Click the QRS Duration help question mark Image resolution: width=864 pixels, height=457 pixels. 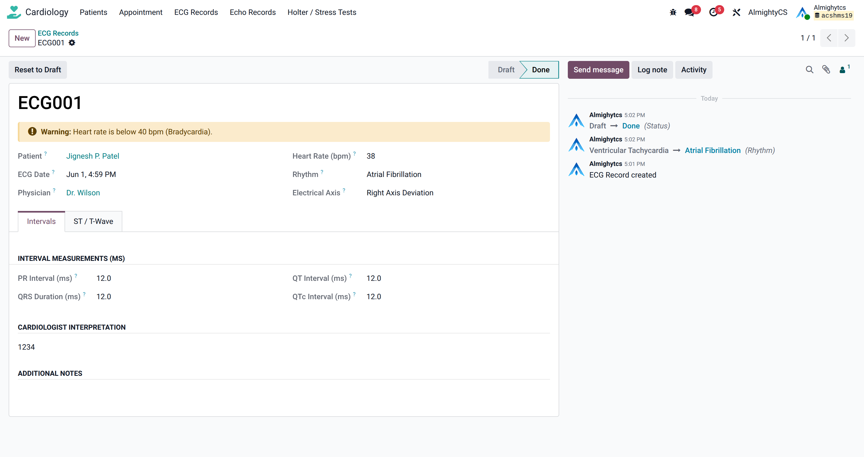click(84, 294)
